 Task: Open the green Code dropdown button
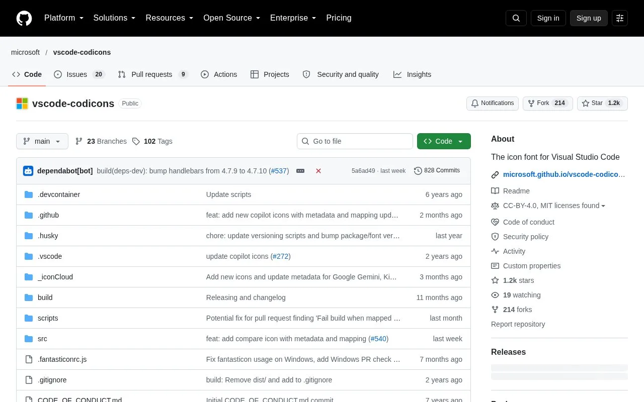tap(444, 141)
